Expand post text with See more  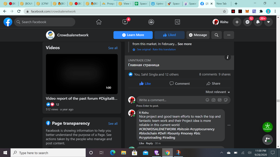(x=185, y=44)
